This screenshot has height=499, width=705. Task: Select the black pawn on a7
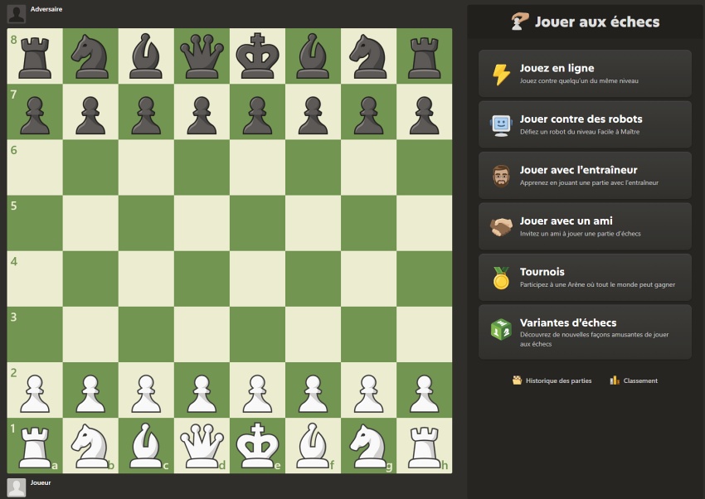coord(35,115)
